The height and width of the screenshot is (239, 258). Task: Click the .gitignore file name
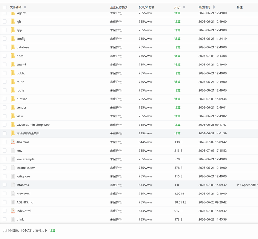23,176
